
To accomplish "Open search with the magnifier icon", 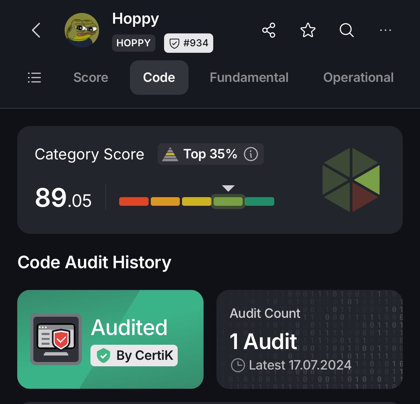I will click(347, 30).
